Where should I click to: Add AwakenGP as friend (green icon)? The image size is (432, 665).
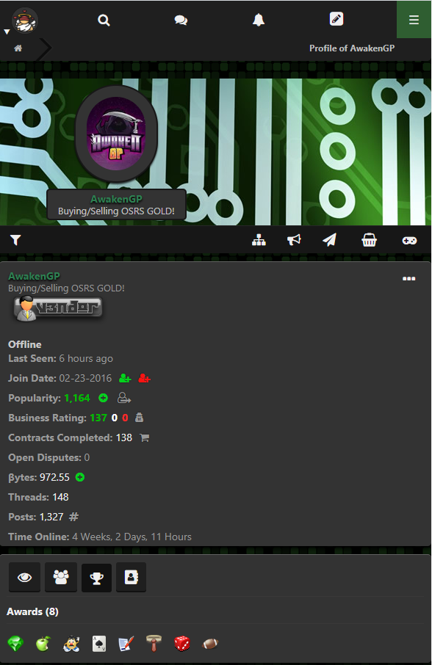coord(125,378)
